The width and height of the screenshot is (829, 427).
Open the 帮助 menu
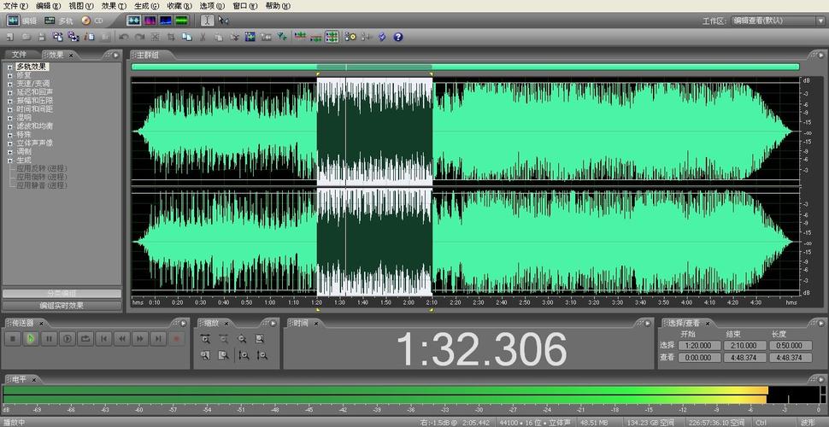[278, 6]
